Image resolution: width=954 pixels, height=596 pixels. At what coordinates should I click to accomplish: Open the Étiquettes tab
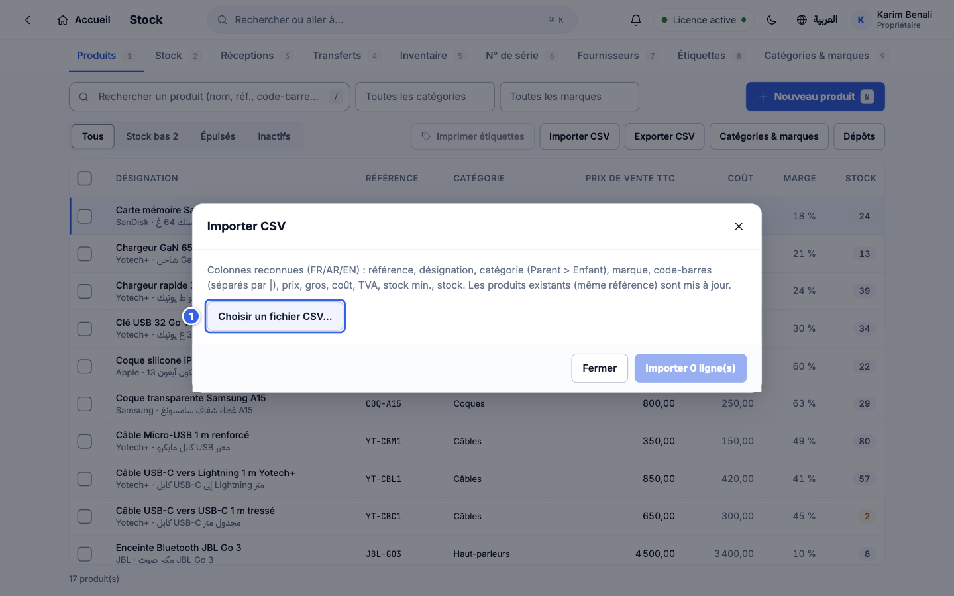click(711, 56)
